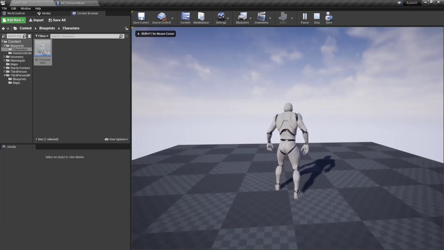
Task: Collapse the ThirdPersonBP folder in the tree
Action: 5,75
